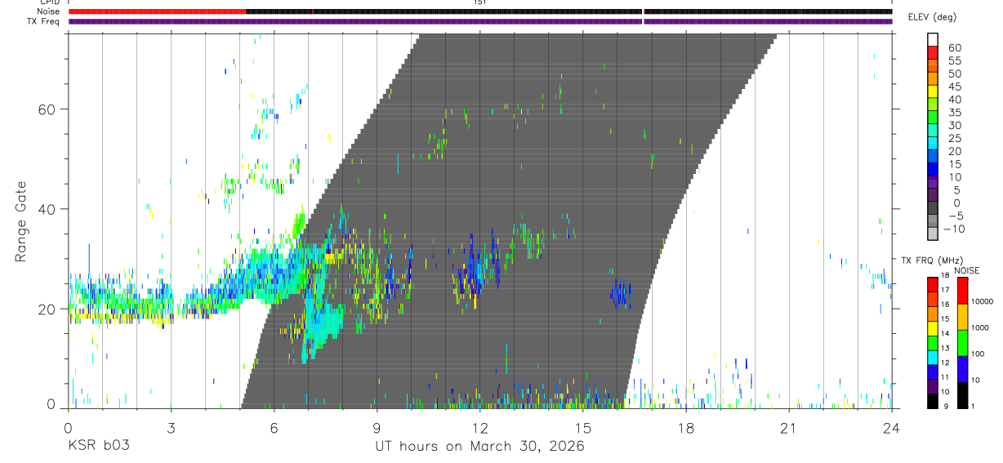The width and height of the screenshot is (1003, 463).
Task: Click the '18' tick label on UT hours axis
Action: click(x=686, y=428)
